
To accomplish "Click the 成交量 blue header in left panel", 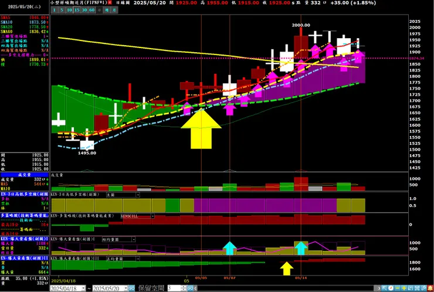I will click(x=25, y=175).
